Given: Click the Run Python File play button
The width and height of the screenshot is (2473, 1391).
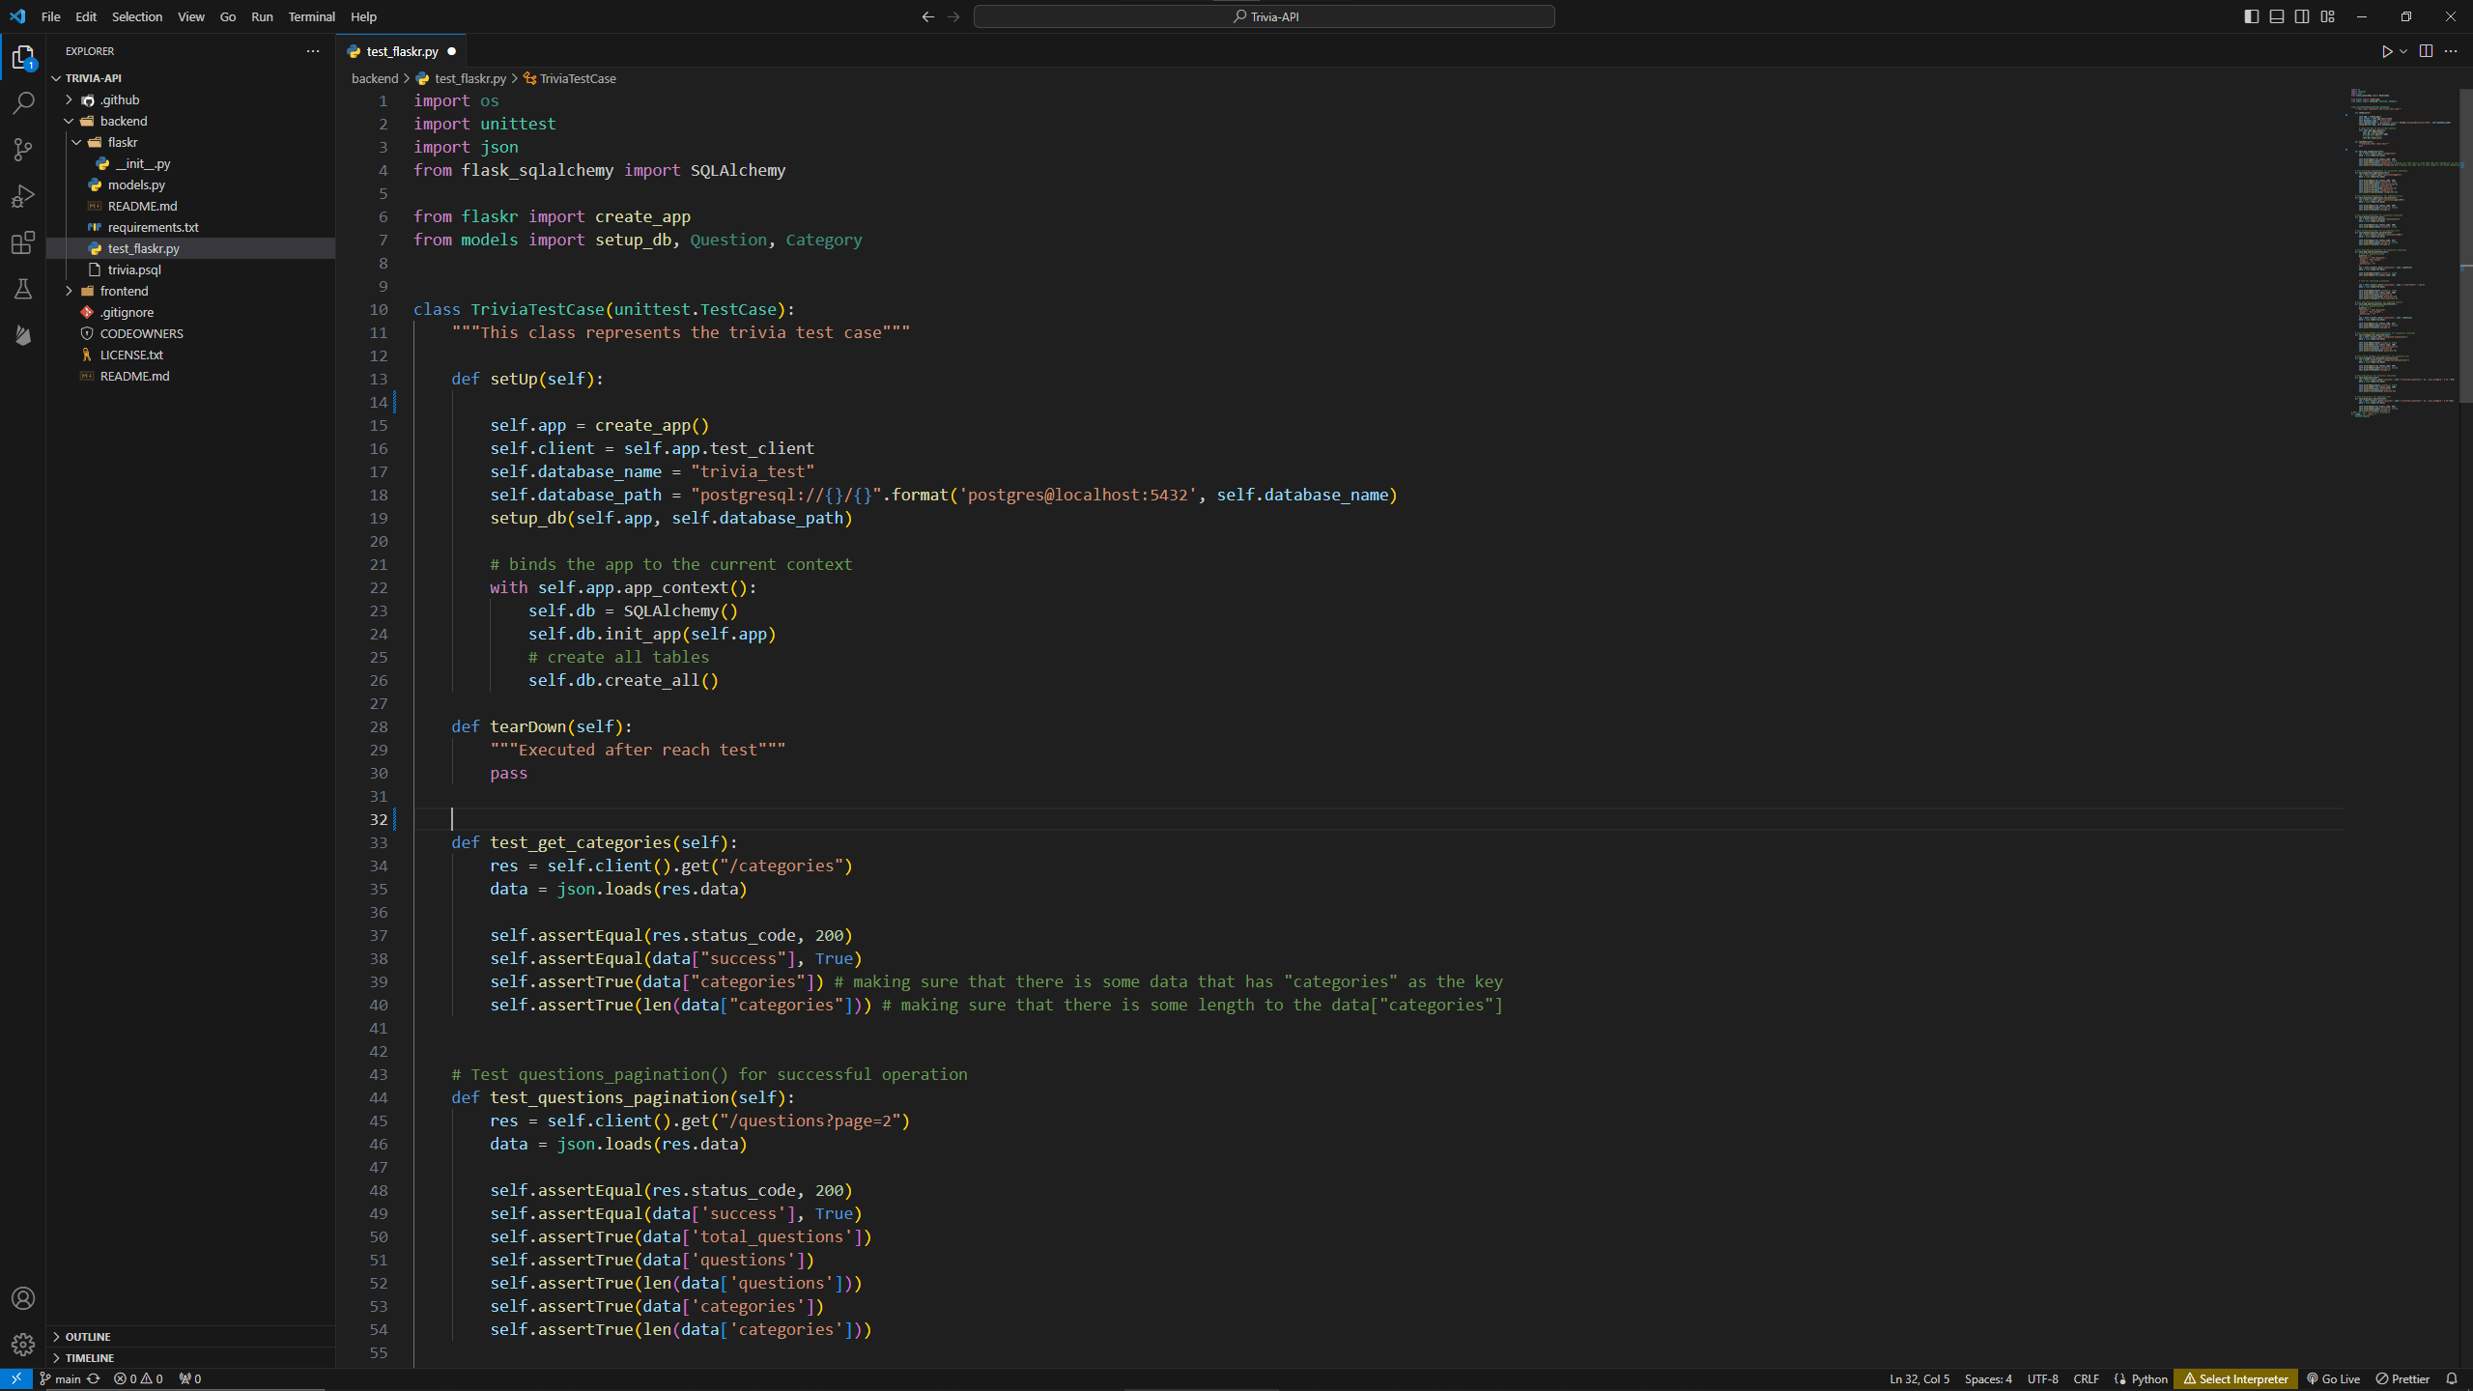Looking at the screenshot, I should 2386,51.
